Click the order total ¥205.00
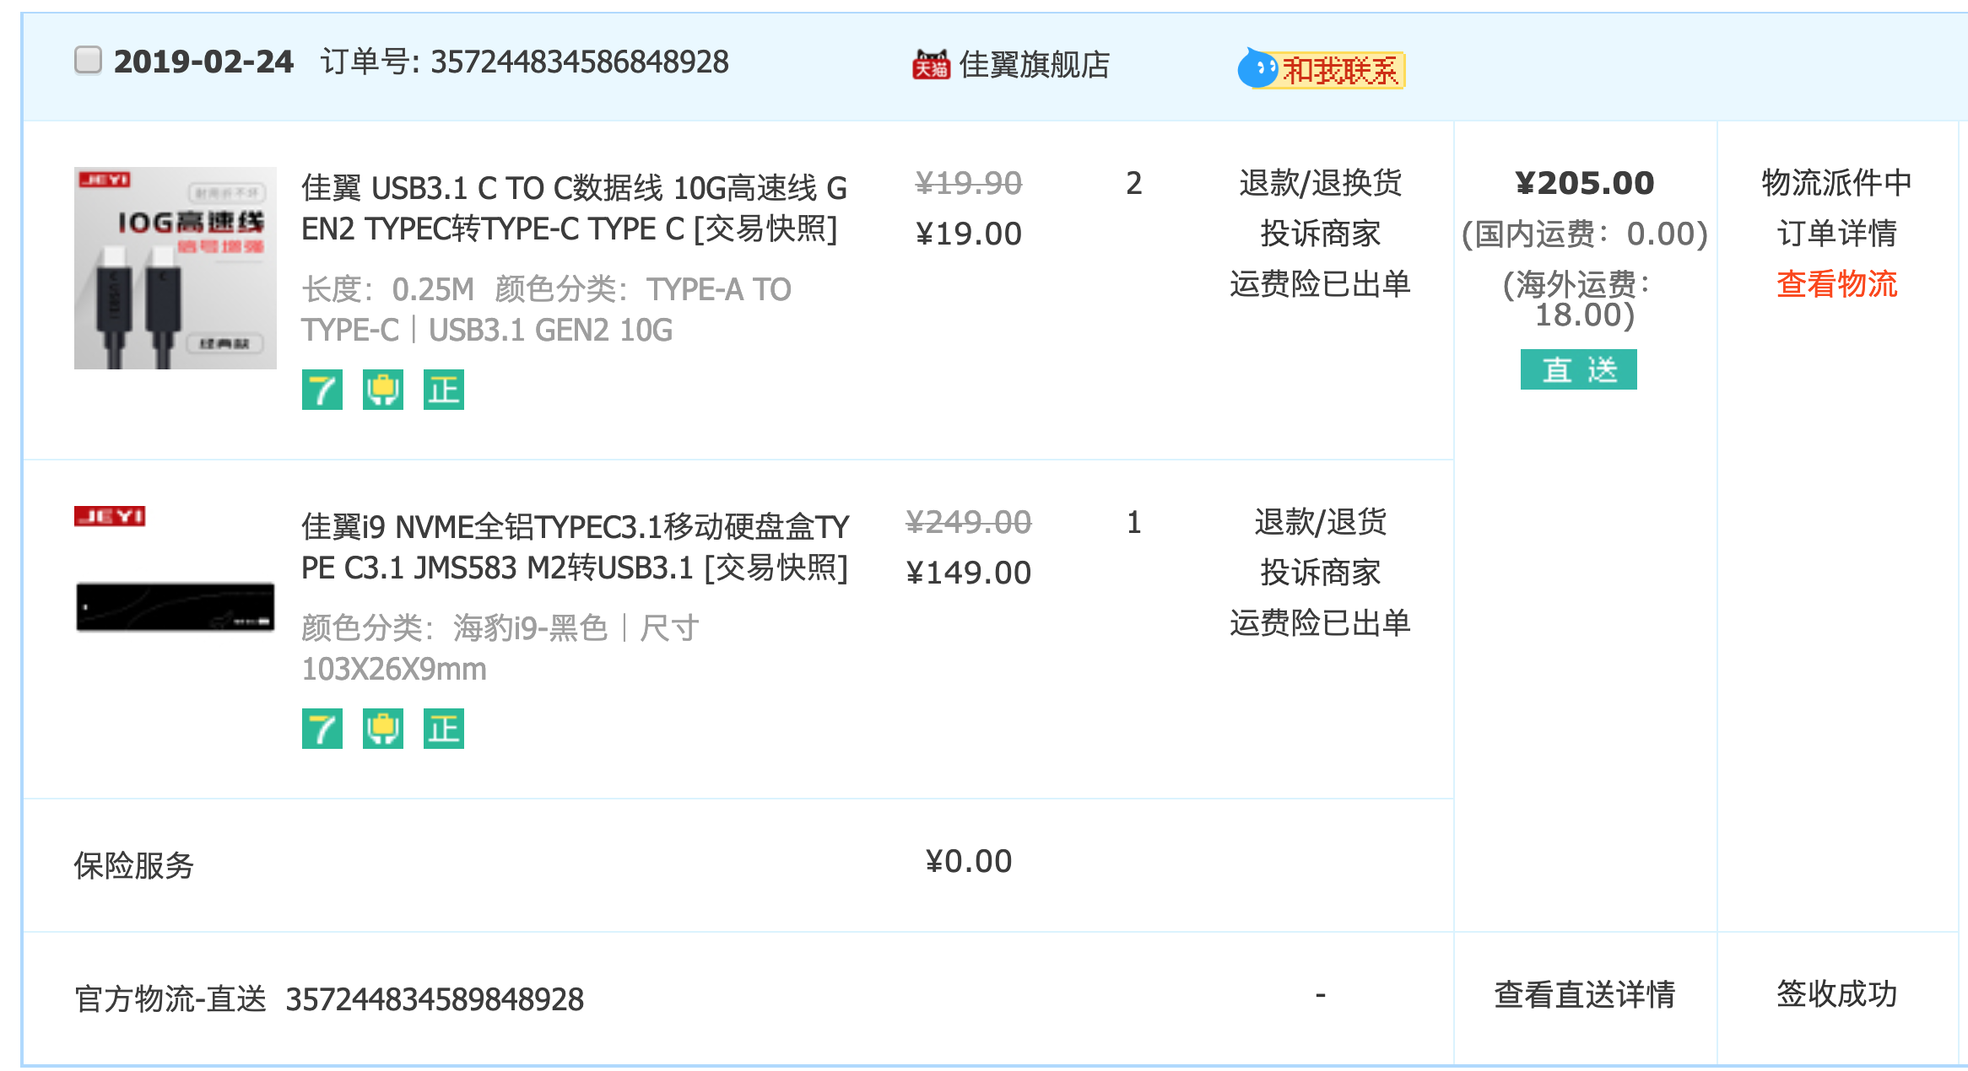 pos(1585,183)
